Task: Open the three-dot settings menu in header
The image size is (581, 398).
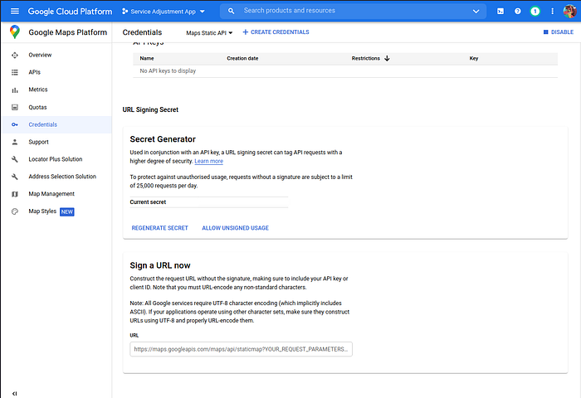Action: click(x=552, y=12)
